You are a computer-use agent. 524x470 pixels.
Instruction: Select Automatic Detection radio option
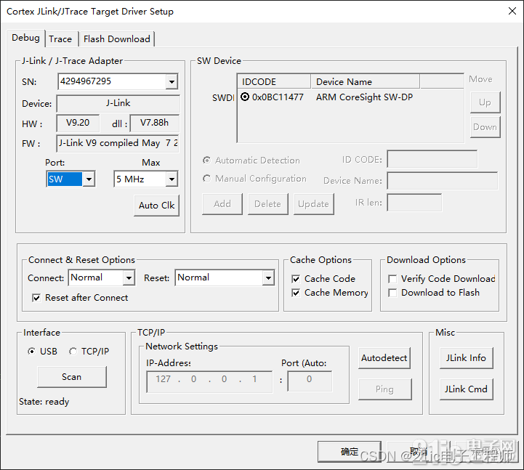(207, 161)
